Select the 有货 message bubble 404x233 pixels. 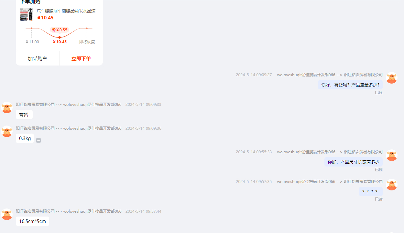[24, 115]
